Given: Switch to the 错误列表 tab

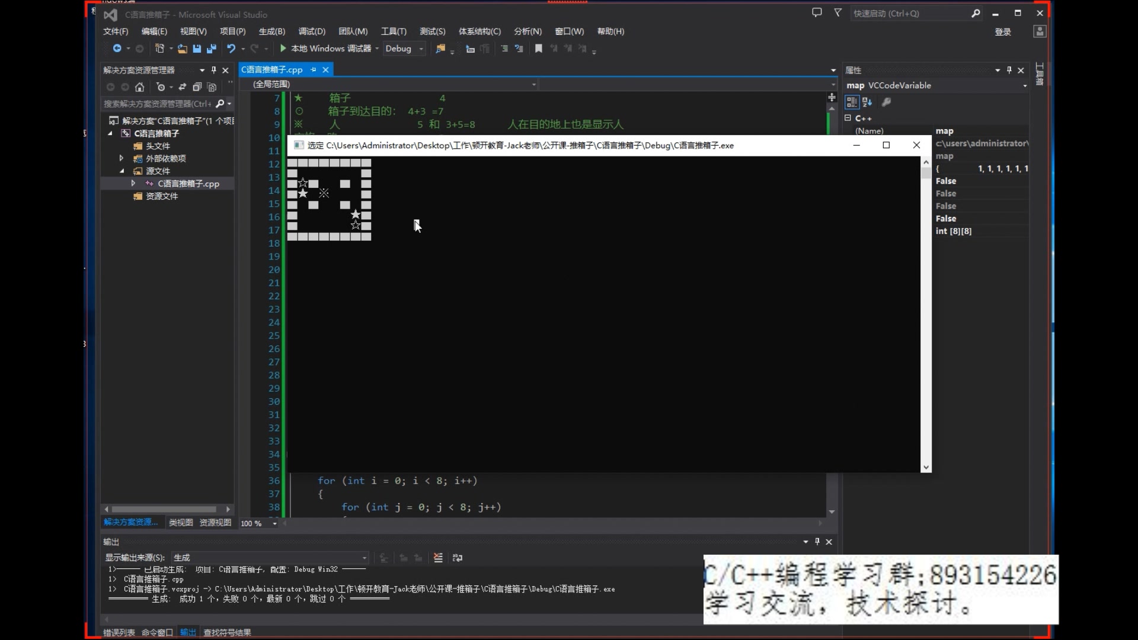Looking at the screenshot, I should tap(119, 632).
